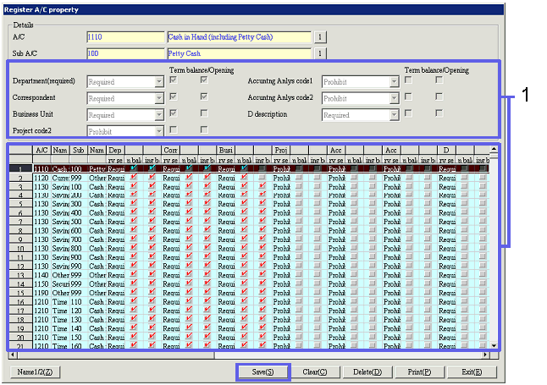Toggle D description Opening checkbox

[439, 113]
